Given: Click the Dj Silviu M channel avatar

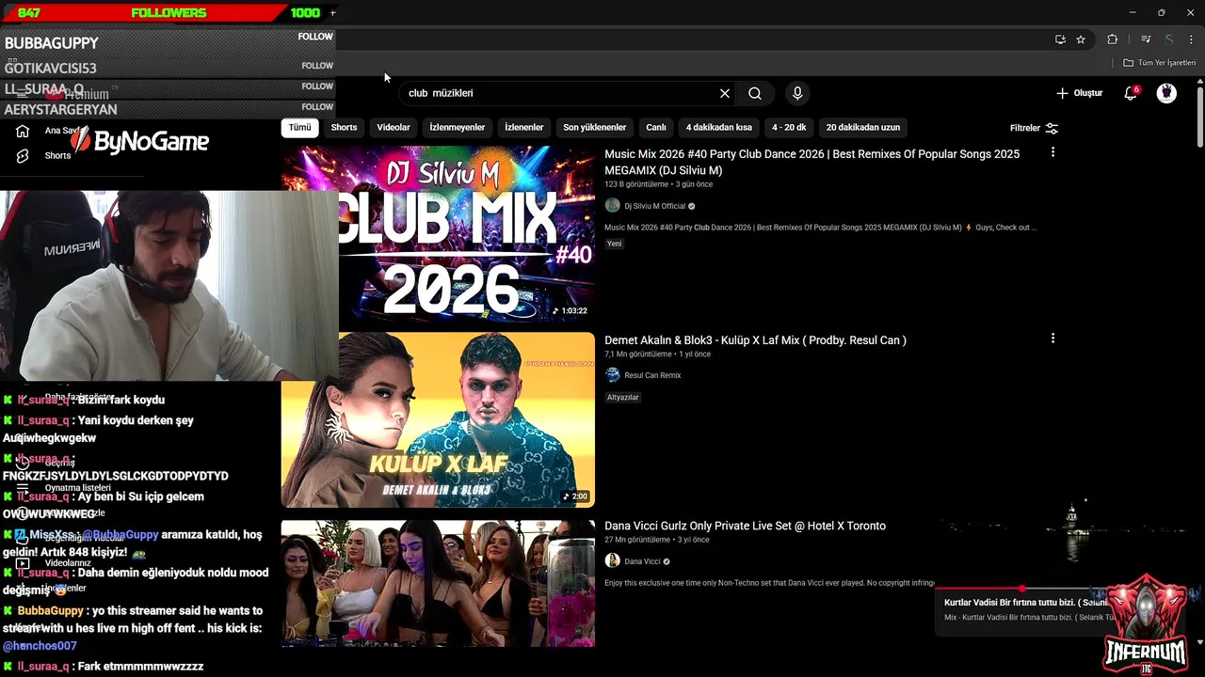Looking at the screenshot, I should pyautogui.click(x=612, y=206).
